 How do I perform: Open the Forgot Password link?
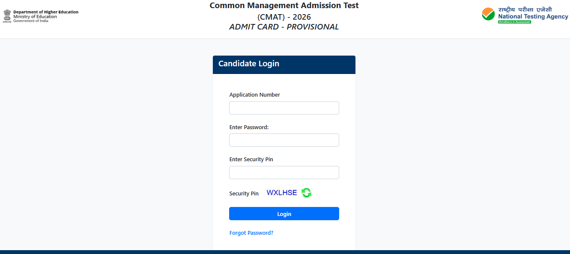251,233
